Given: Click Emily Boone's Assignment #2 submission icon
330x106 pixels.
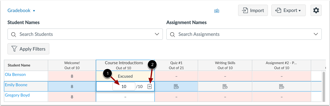Looking at the screenshot, I should point(282,87).
